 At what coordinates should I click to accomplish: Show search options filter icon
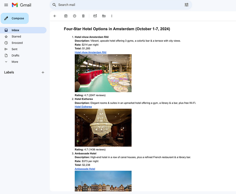(186, 5)
